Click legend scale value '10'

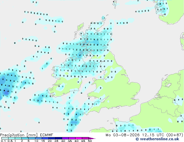point(36,141)
